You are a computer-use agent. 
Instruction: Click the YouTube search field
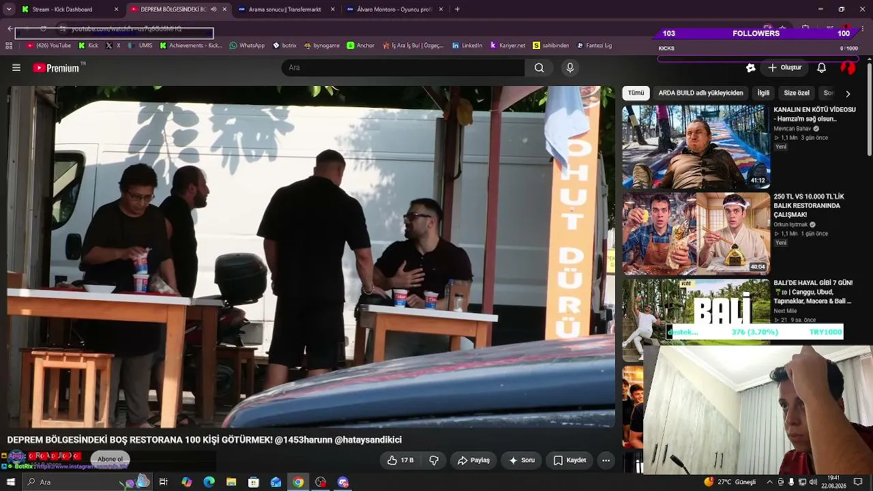(x=403, y=68)
